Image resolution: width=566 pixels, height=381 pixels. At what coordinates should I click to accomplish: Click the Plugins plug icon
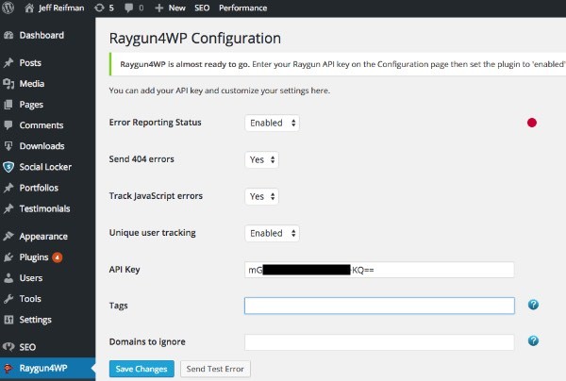(8, 257)
